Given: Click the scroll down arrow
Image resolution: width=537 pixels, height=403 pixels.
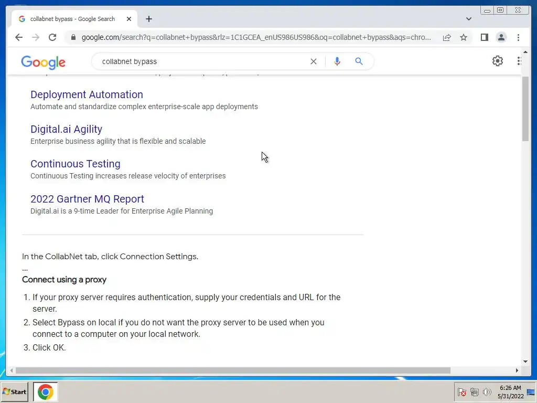Looking at the screenshot, I should [x=525, y=361].
